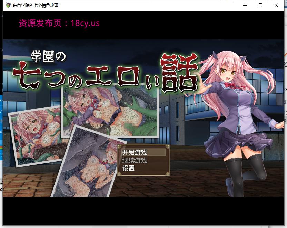The width and height of the screenshot is (287, 228).
Task: Click the game's title bar app icon
Action: click(x=8, y=5)
